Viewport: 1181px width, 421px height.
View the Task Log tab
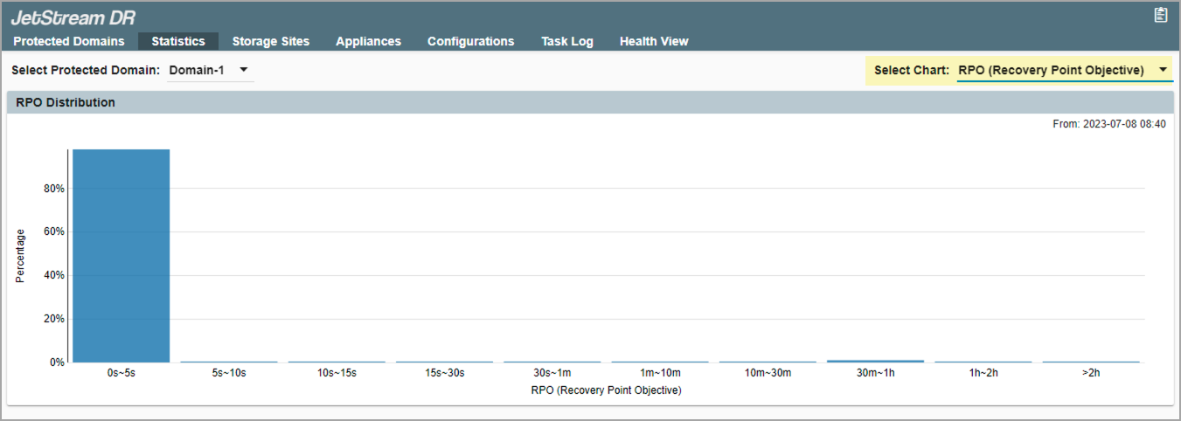[x=566, y=41]
